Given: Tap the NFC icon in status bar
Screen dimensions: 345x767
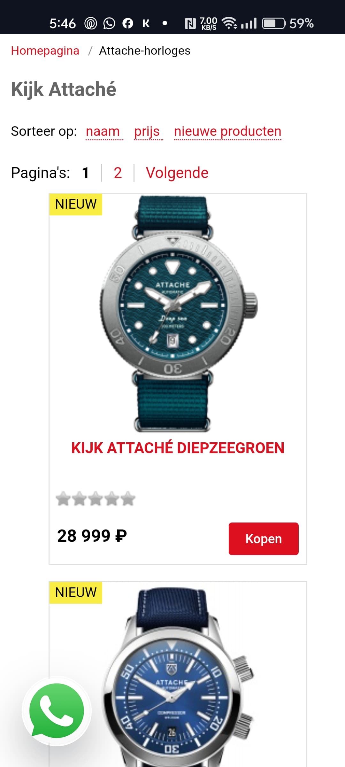Looking at the screenshot, I should coord(190,23).
